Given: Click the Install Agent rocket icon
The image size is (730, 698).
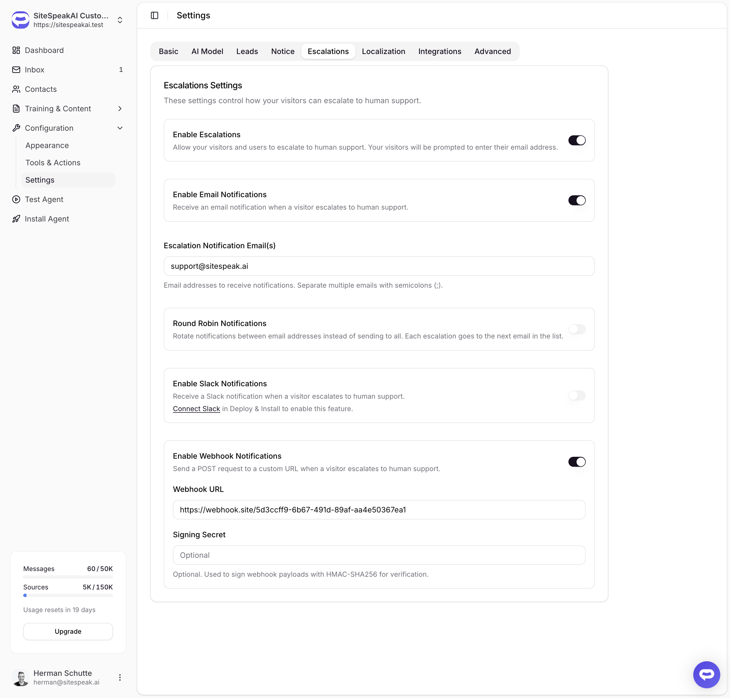Looking at the screenshot, I should [16, 219].
